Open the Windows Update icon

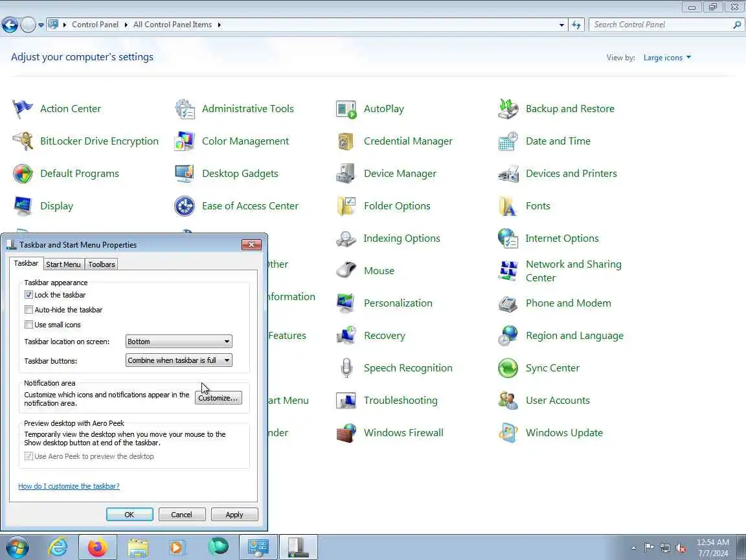508,433
